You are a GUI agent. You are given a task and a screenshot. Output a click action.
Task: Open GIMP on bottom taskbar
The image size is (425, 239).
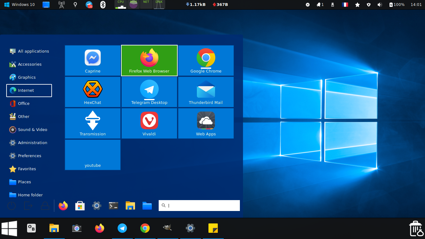point(168,228)
